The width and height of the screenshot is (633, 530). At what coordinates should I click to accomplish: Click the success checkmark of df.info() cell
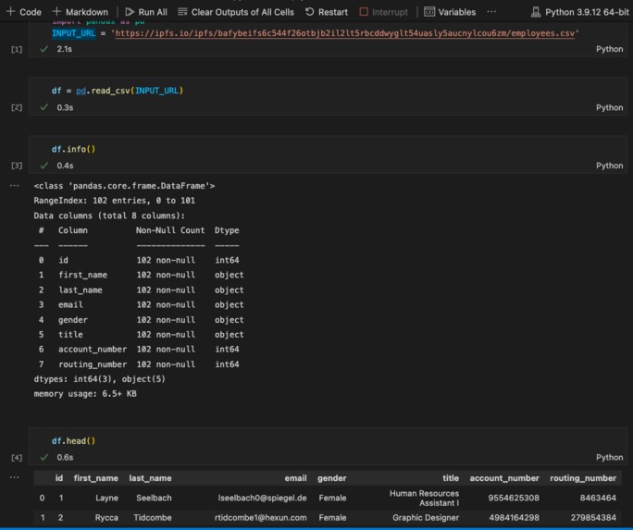[x=44, y=166]
